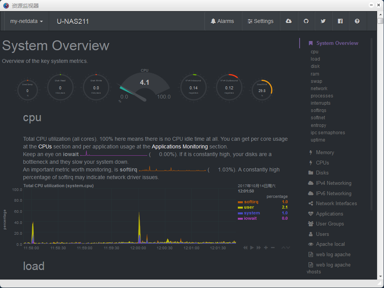Click the Disk Read gauge
Viewport: 384px width, 288px height.
(60, 87)
